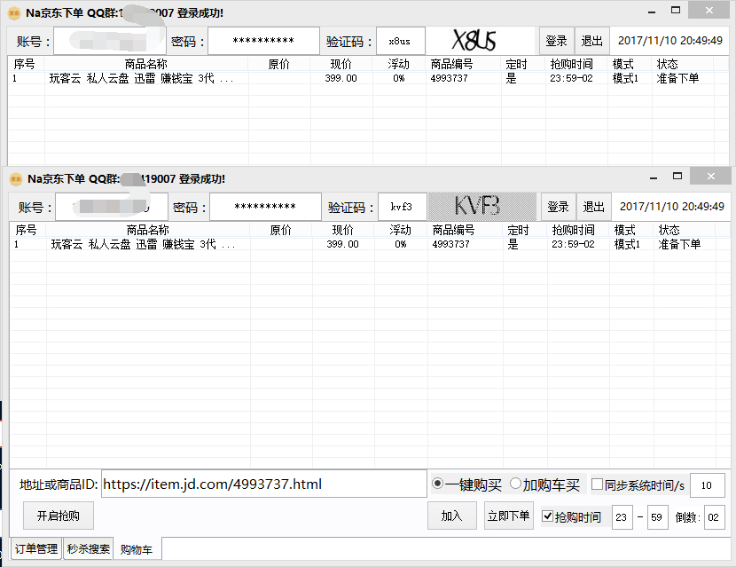Click the 开启抢购 button

point(59,516)
